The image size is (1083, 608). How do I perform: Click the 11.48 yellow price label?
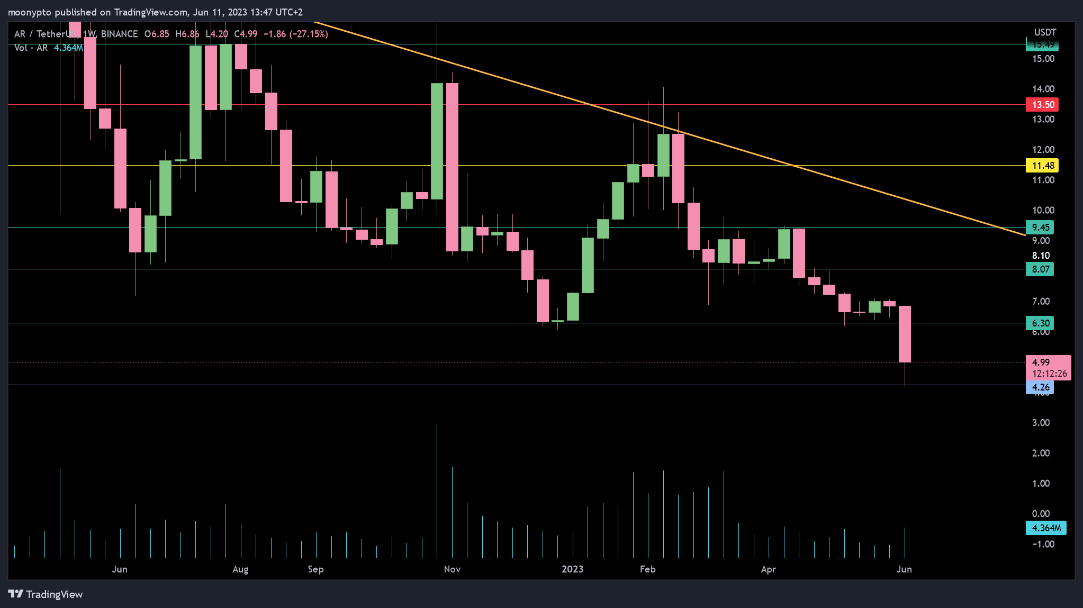pos(1042,165)
